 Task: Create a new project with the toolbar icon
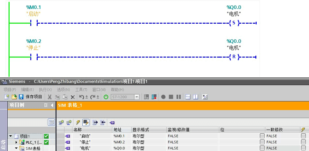coord(7,97)
